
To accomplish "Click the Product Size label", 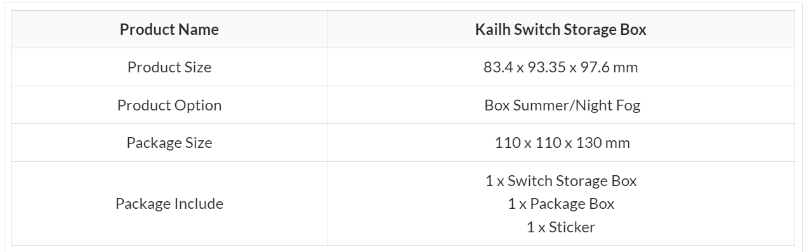I will click(169, 67).
